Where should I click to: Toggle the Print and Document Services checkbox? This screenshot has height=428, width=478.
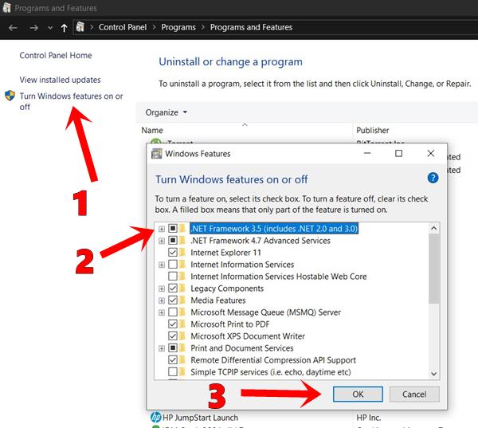tap(173, 348)
